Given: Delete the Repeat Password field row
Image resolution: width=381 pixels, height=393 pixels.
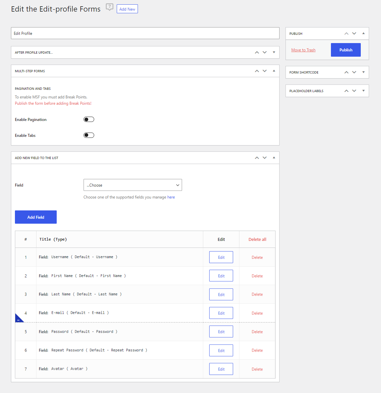Looking at the screenshot, I should tap(257, 350).
